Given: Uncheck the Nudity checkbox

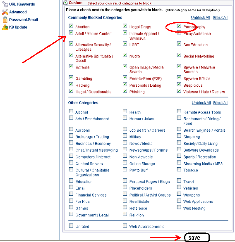Looking at the screenshot, I should click(125, 55).
